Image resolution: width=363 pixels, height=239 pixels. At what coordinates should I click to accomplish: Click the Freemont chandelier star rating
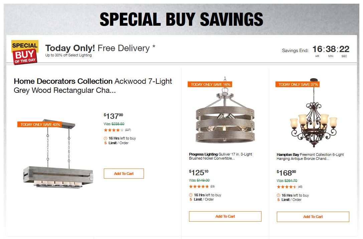point(287,187)
